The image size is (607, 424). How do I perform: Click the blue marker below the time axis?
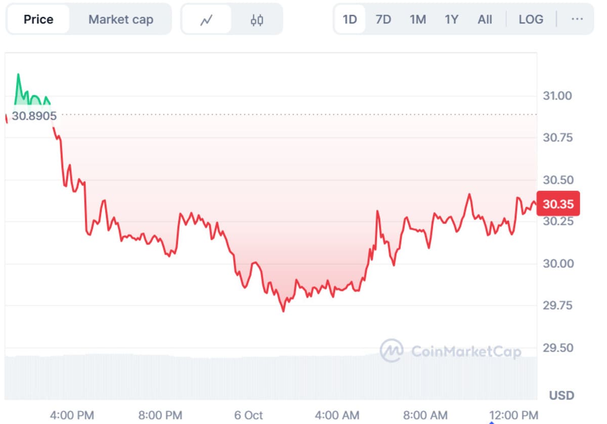click(x=491, y=422)
